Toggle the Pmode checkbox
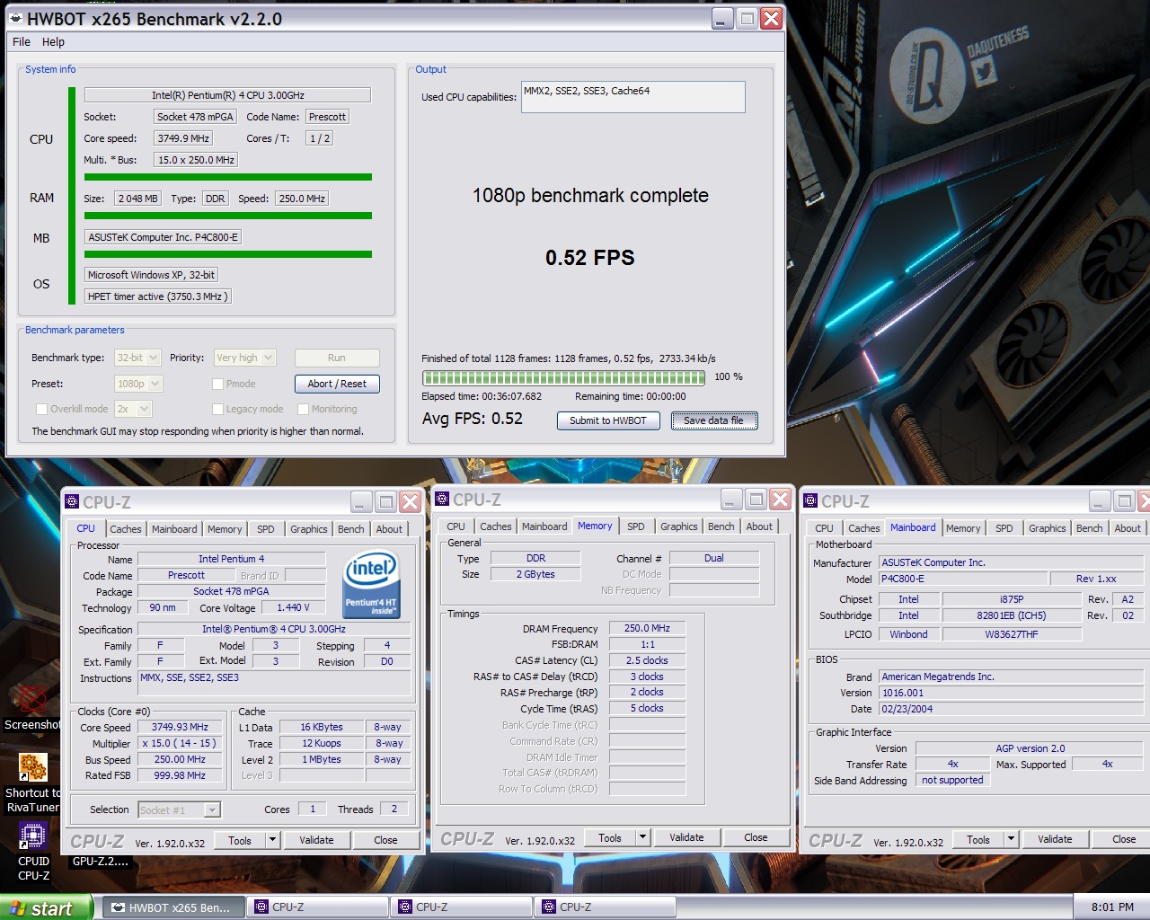1150x920 pixels. [217, 384]
